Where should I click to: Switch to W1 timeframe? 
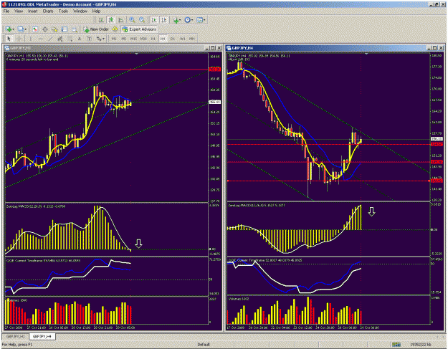click(x=183, y=39)
